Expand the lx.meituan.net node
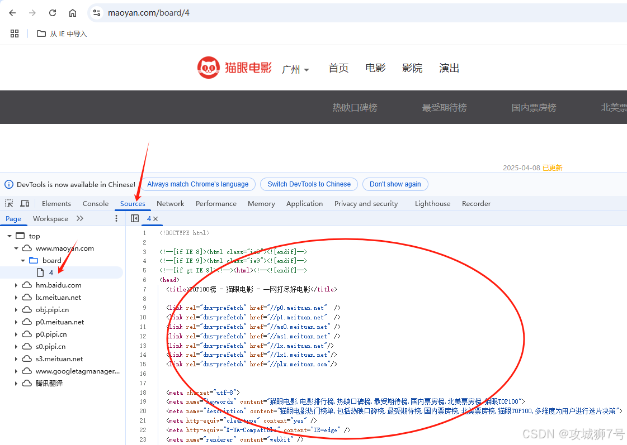This screenshot has width=627, height=445. click(x=16, y=298)
